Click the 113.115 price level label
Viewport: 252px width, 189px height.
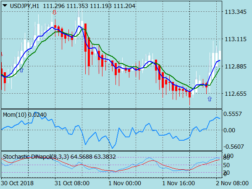pyautogui.click(x=236, y=39)
